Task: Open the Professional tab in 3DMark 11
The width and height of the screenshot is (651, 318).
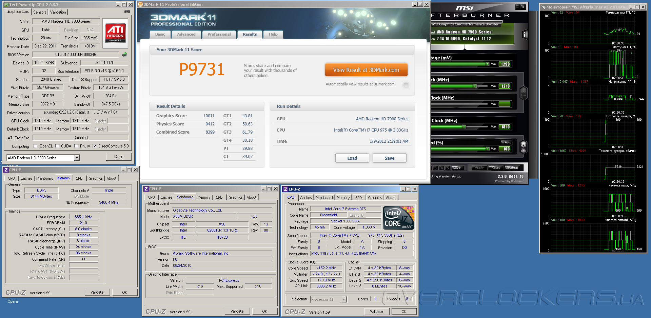Action: click(219, 34)
